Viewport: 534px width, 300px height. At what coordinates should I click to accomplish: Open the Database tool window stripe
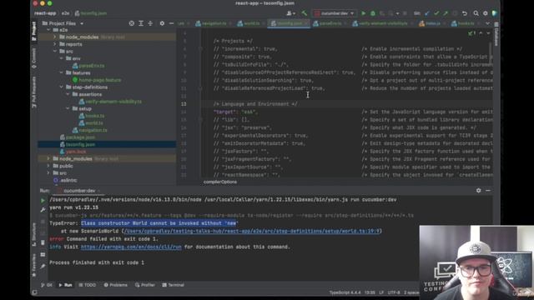496,34
